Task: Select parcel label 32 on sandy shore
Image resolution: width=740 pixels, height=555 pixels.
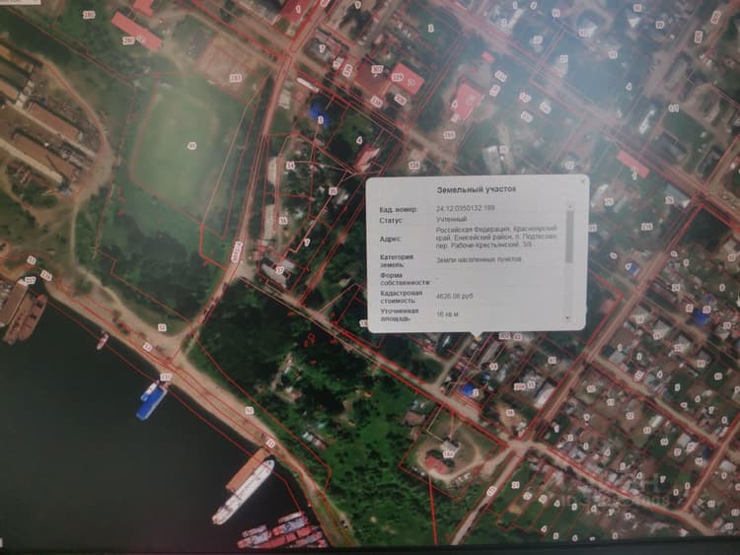Action: [x=163, y=327]
